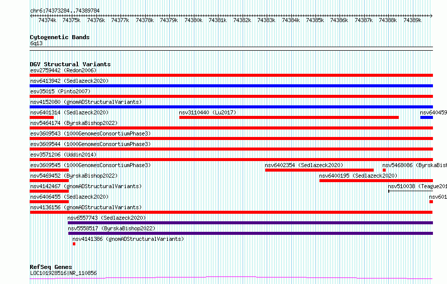The height and width of the screenshot is (284, 447).
Task: Open nsv6413942 (Sedlazeck2020) variant label
Action: click(x=69, y=81)
